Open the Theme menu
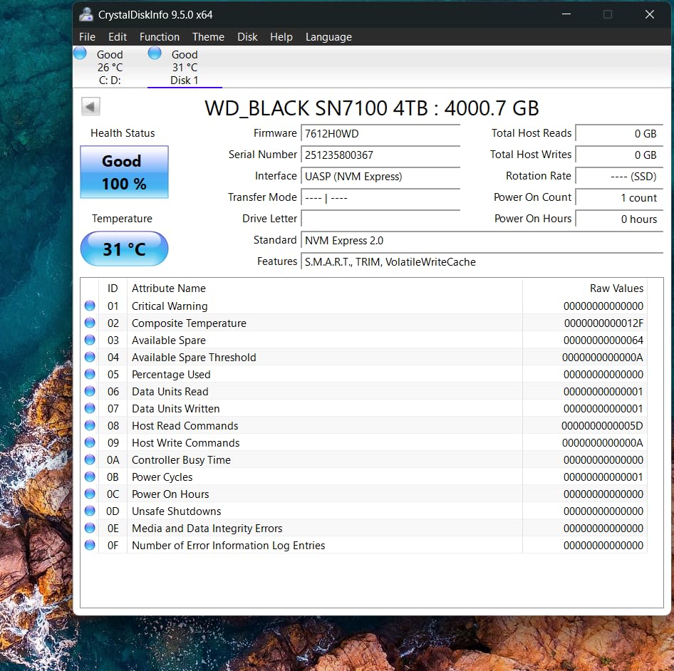The image size is (674, 671). [208, 36]
